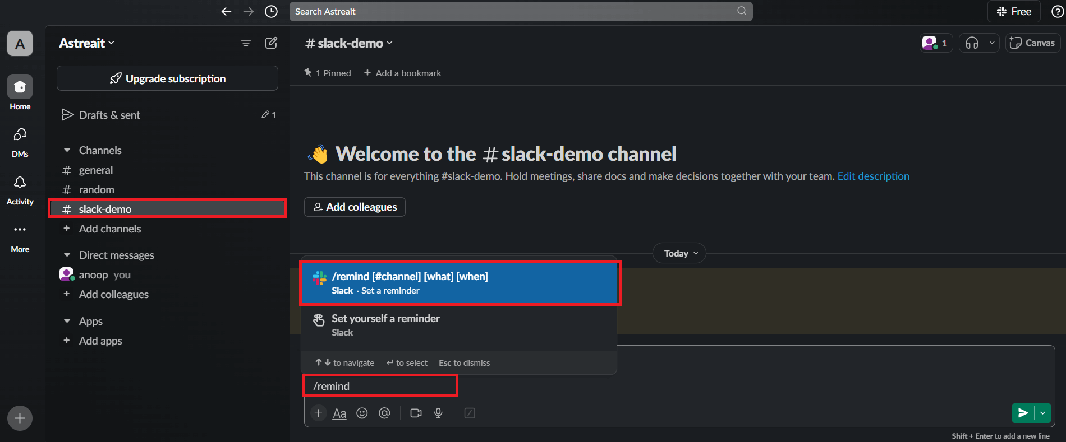Open the slack-demo channel in sidebar

168,209
